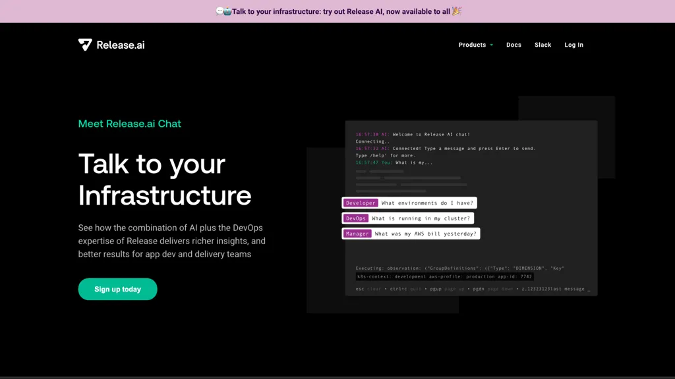The width and height of the screenshot is (675, 379).
Task: Click the k8s-context status line in terminal
Action: pyautogui.click(x=444, y=277)
